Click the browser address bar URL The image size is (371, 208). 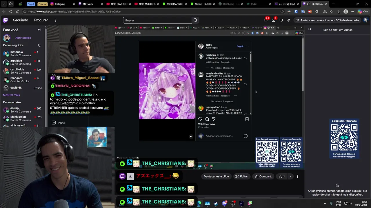point(74,12)
